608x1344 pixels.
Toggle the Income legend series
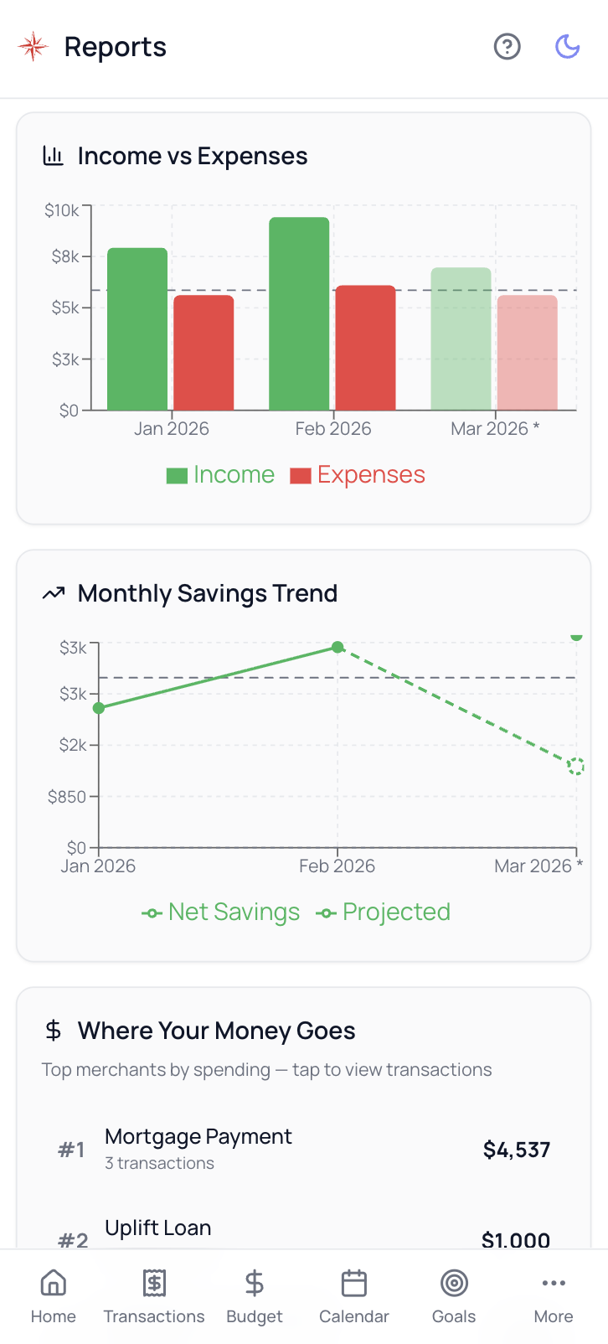[221, 475]
